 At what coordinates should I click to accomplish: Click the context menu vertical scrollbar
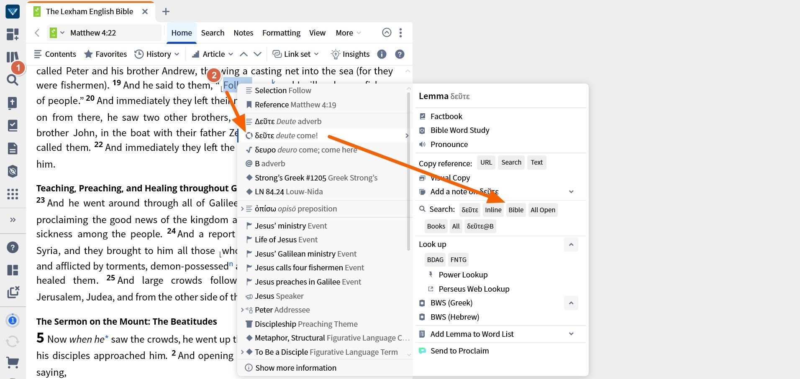[408, 171]
